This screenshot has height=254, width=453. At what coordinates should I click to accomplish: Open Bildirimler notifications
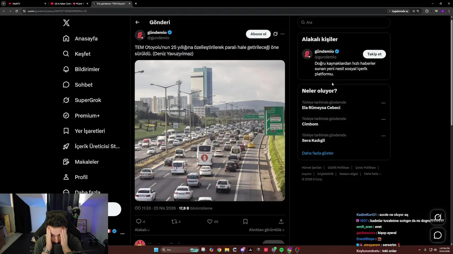pos(81,69)
